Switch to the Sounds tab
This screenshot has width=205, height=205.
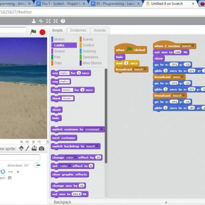tap(100, 30)
